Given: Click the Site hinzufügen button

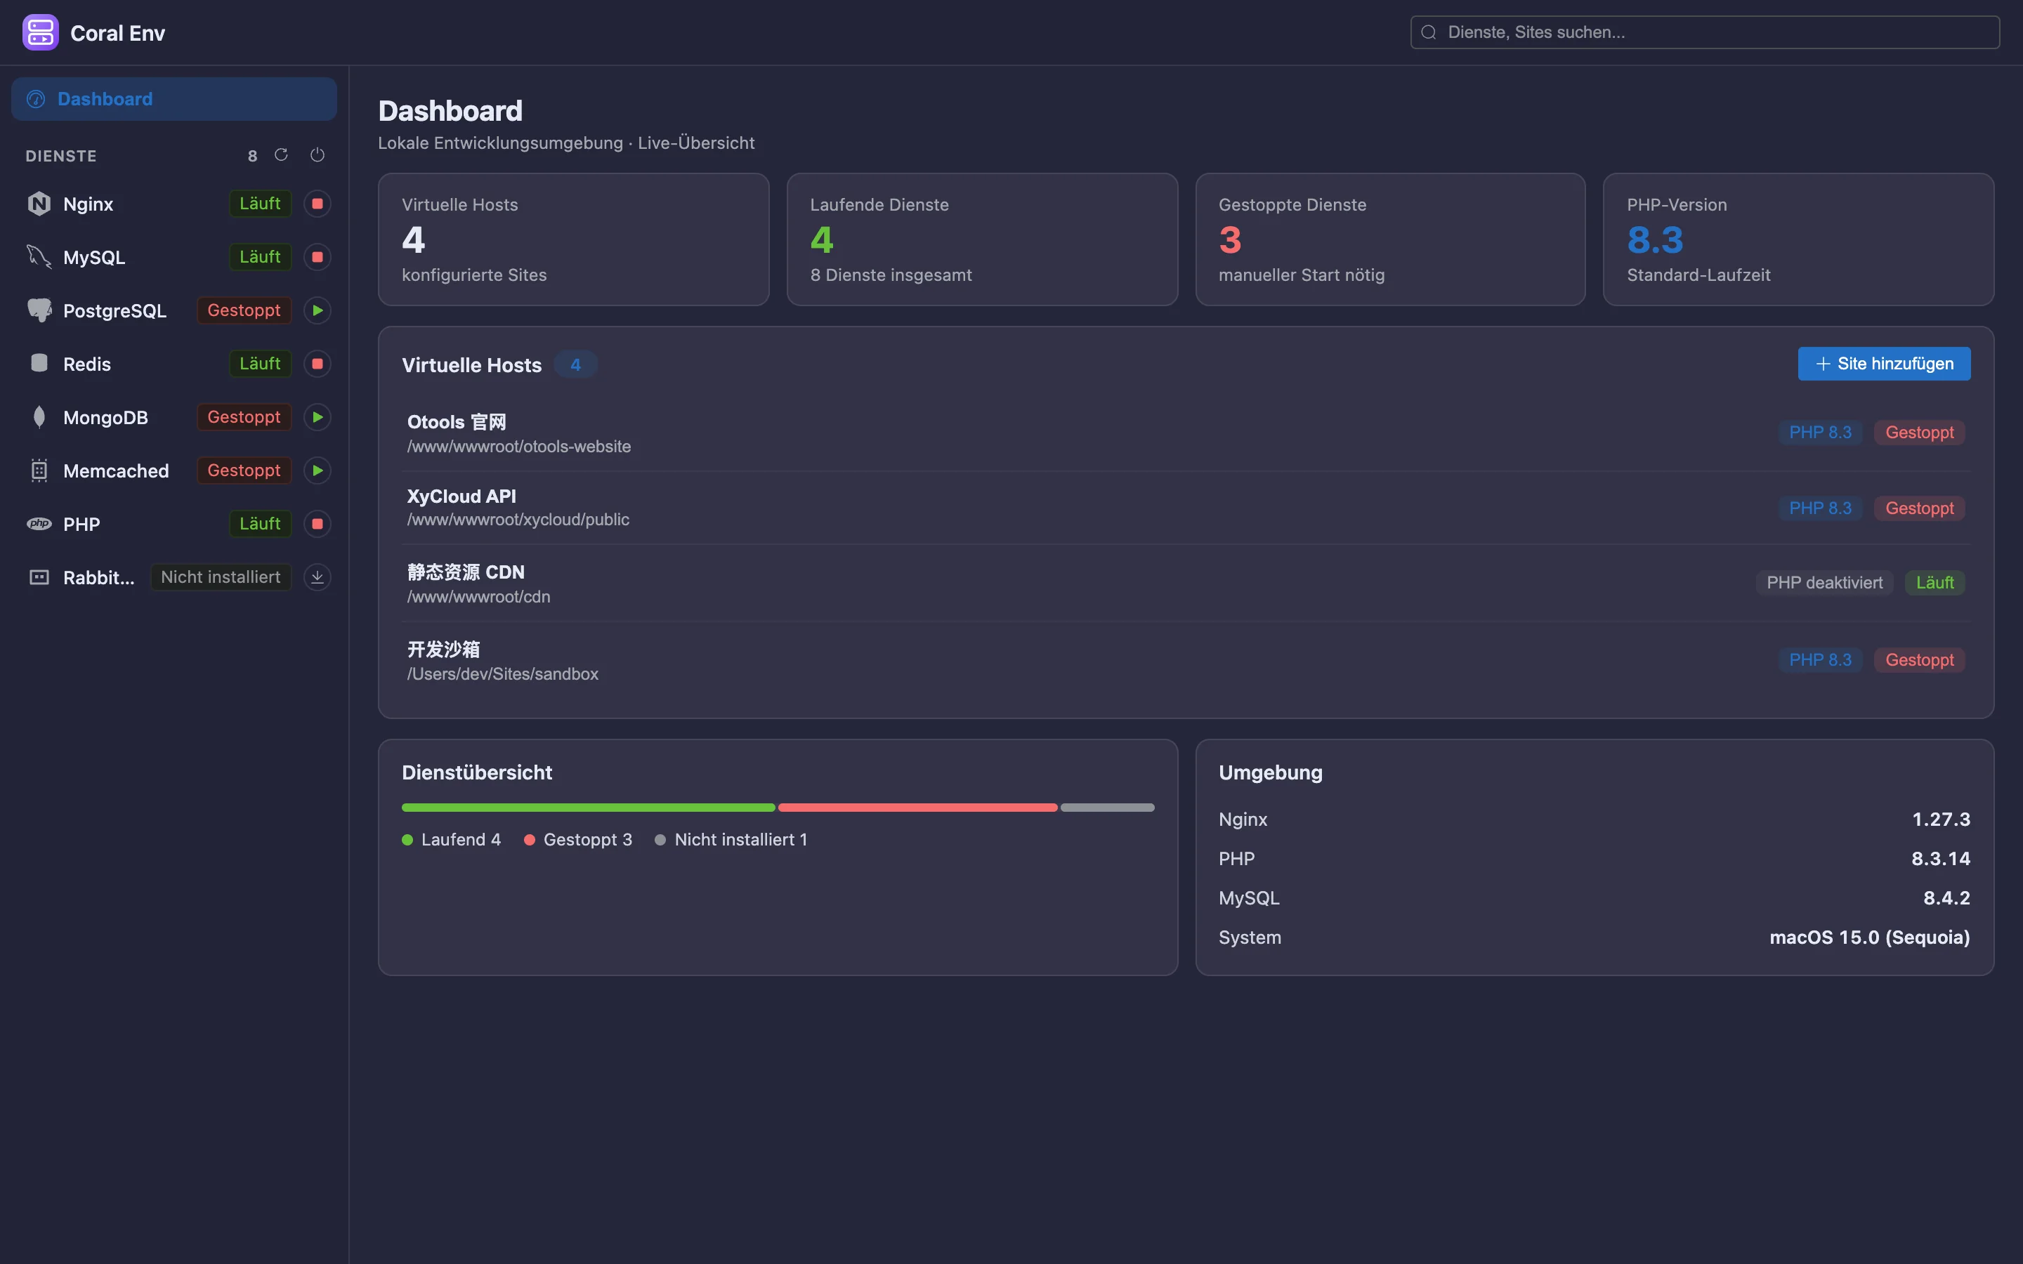Looking at the screenshot, I should pos(1883,364).
